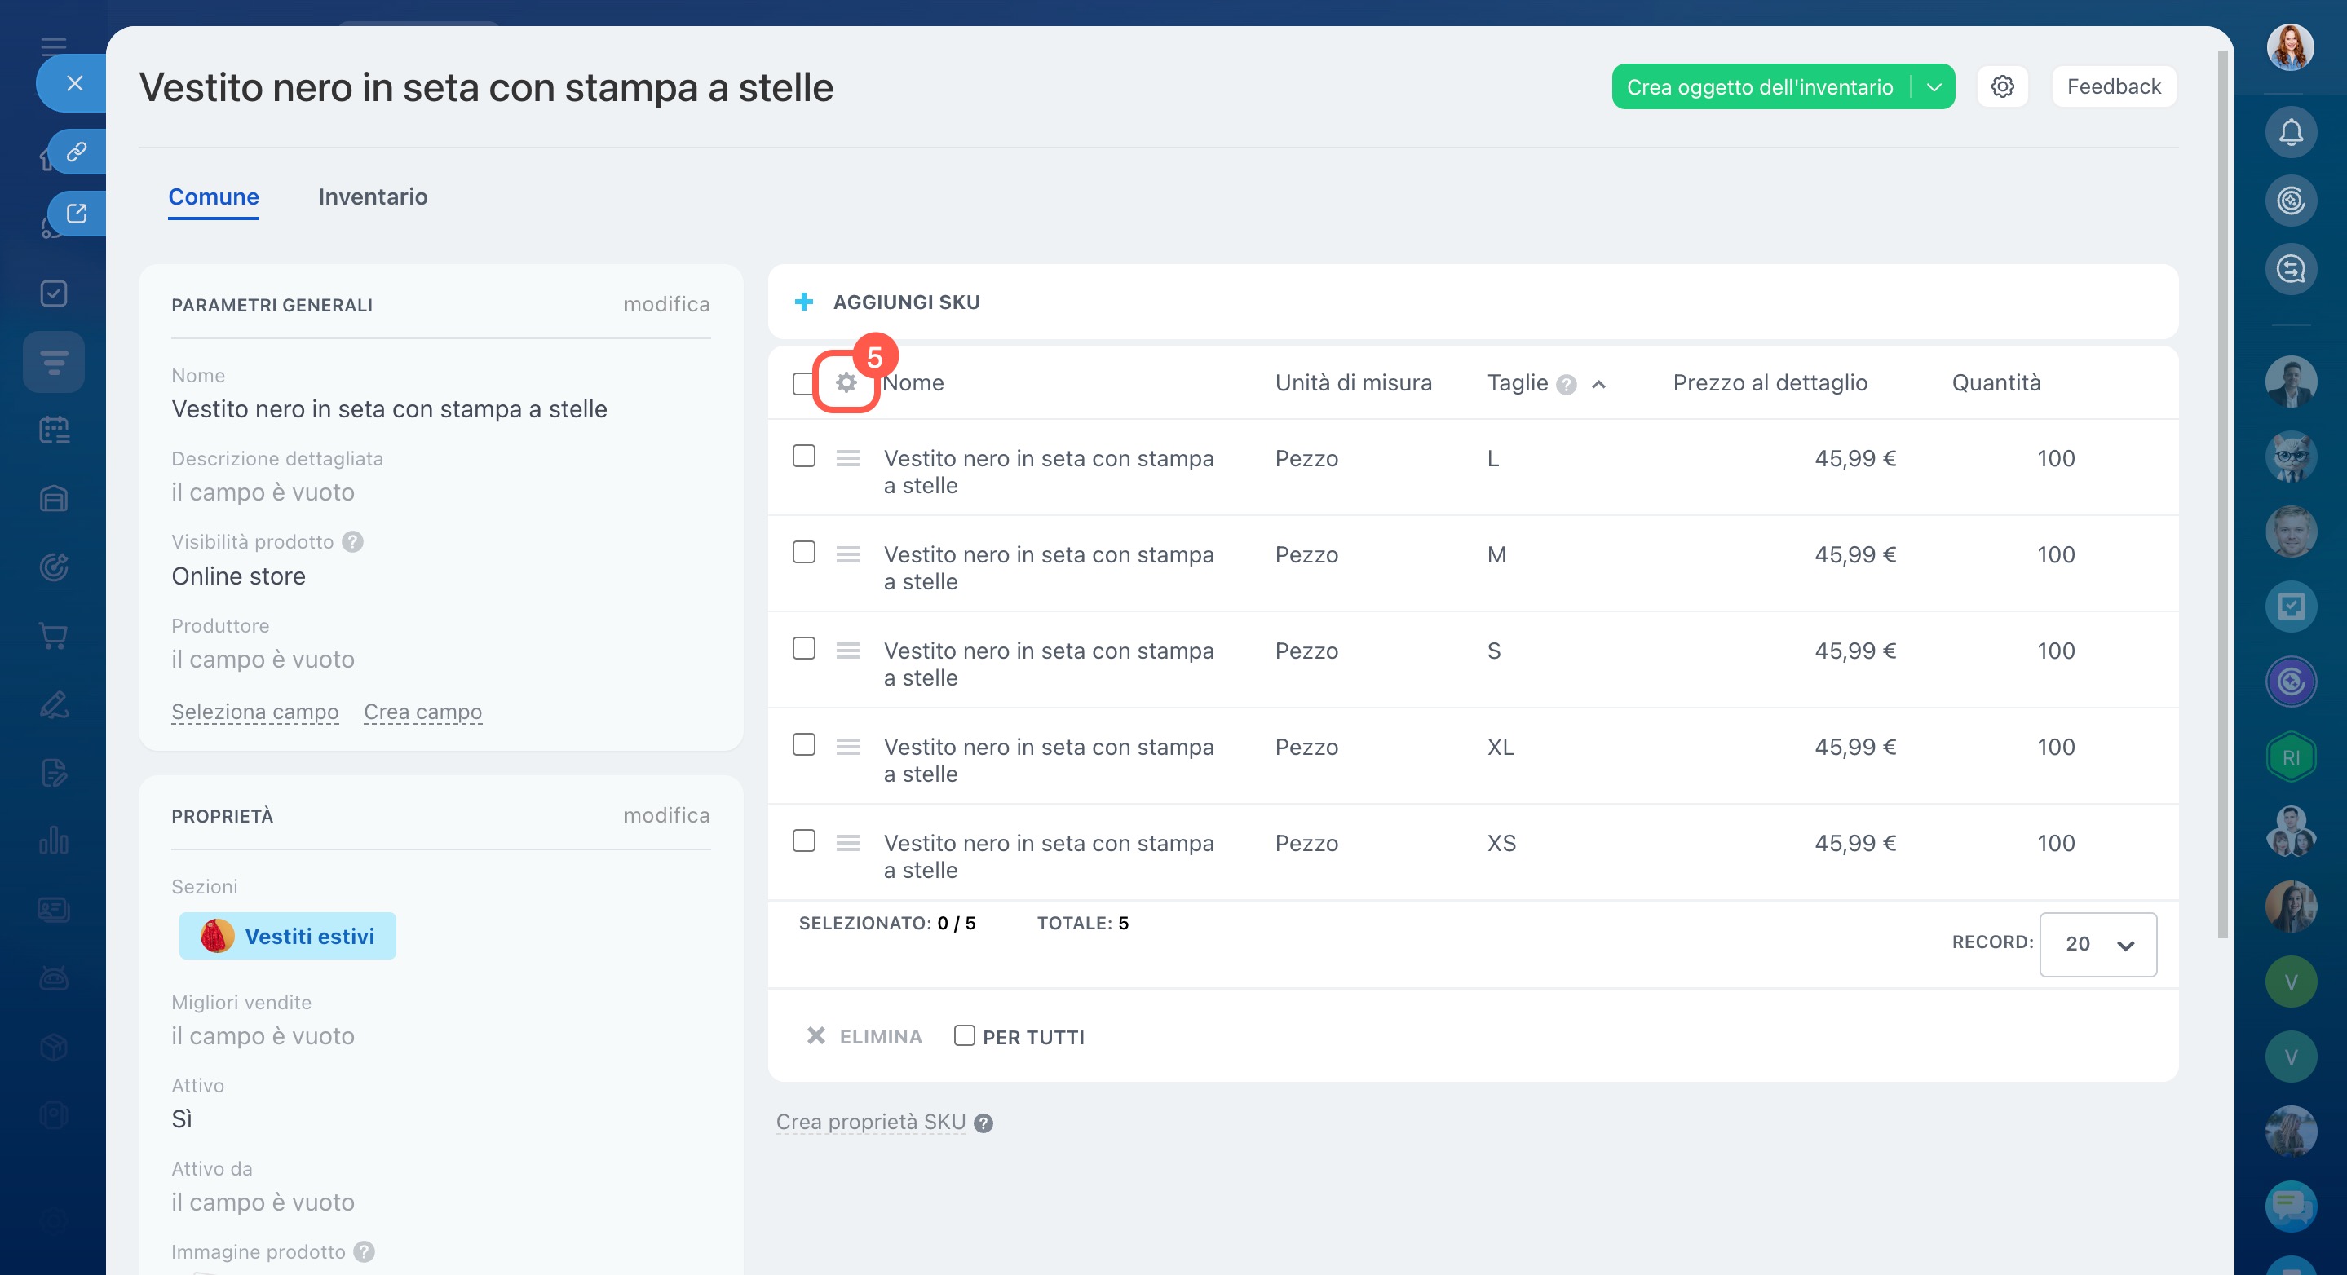Toggle the select-all SKU checkbox
2347x1275 pixels.
click(802, 383)
